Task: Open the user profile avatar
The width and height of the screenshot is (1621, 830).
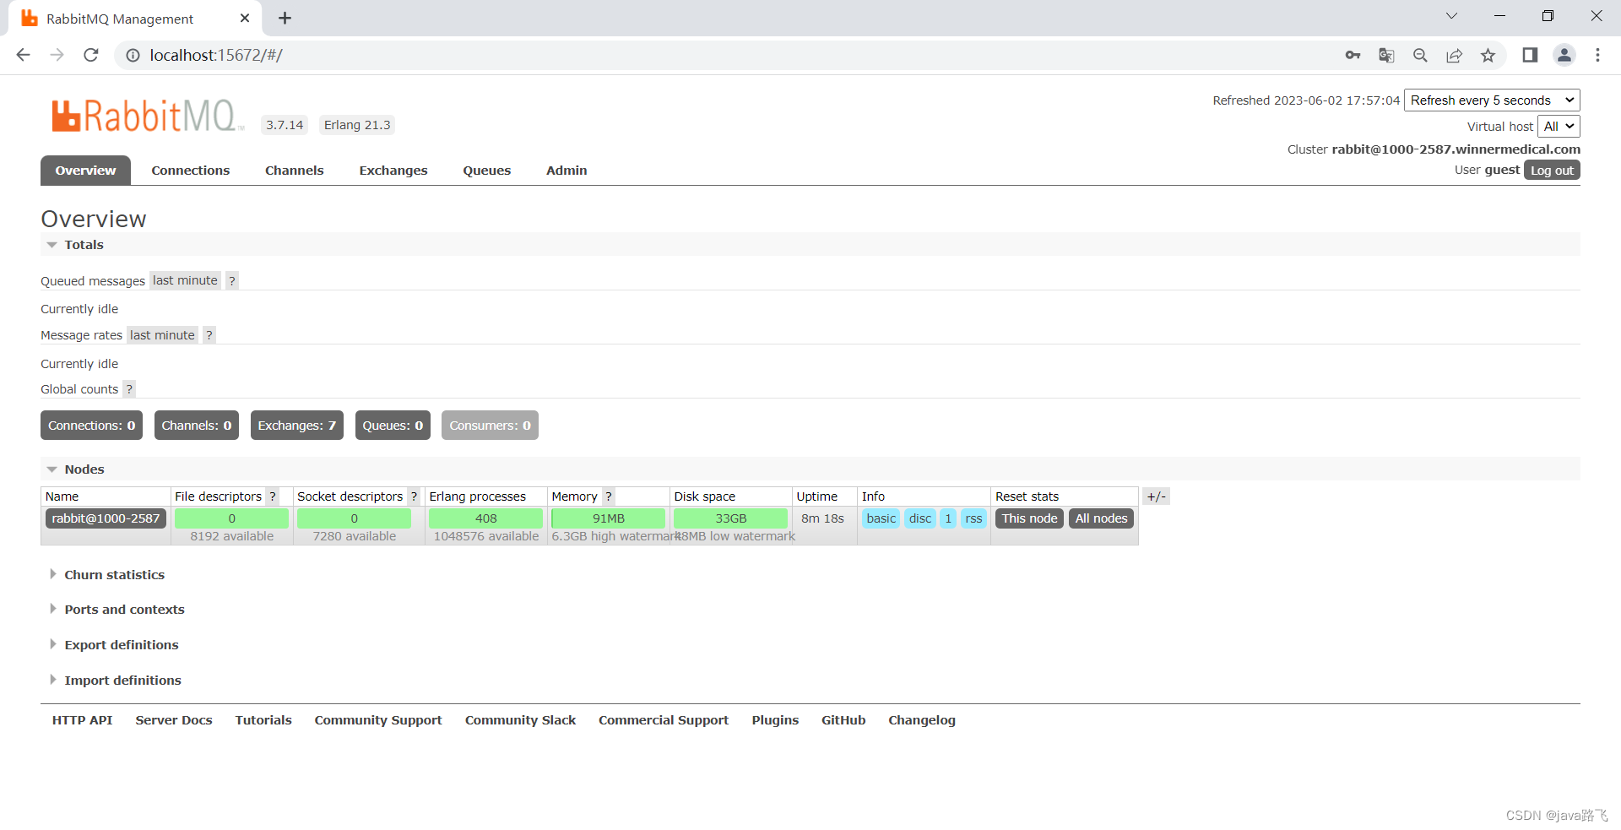Action: 1564,55
